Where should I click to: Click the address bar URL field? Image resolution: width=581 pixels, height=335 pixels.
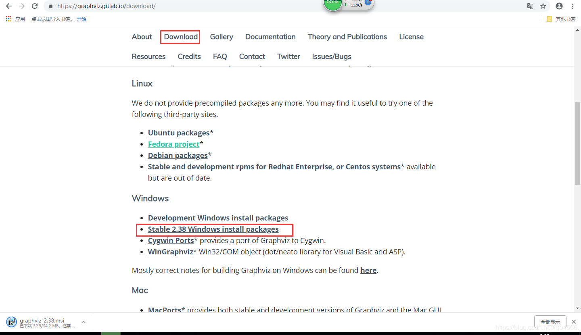[282, 6]
